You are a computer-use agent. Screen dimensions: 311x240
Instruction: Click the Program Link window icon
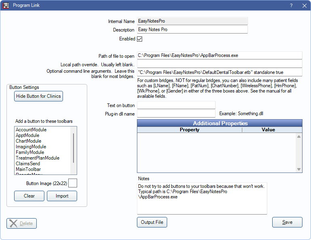(6, 5)
